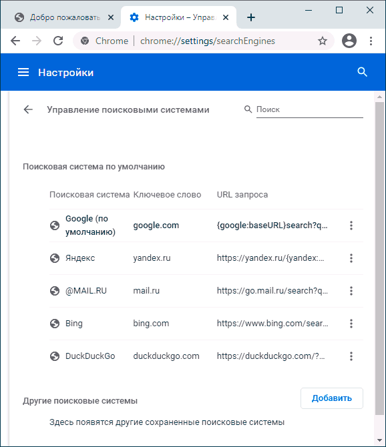Viewport: 386px width, 447px height.
Task: Click the Bing engine name
Action: click(x=74, y=324)
